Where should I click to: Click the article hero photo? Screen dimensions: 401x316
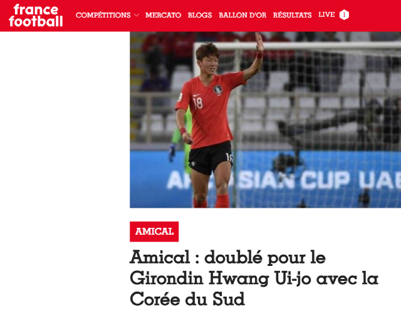pos(266,120)
